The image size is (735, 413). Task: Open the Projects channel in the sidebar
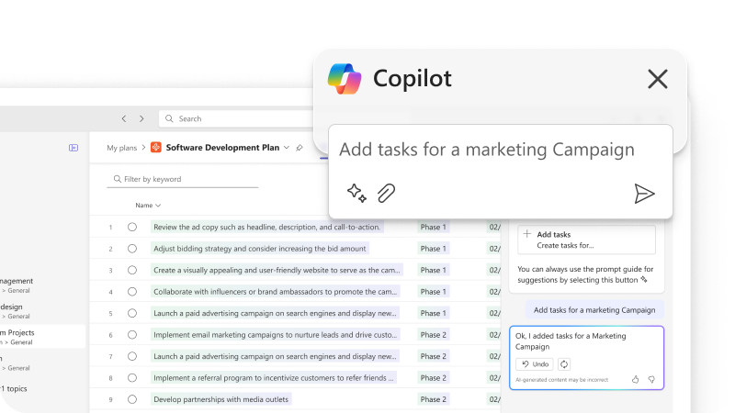click(42, 337)
